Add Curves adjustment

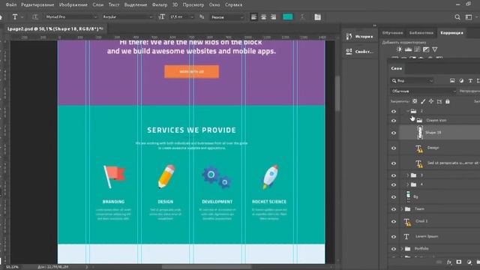click(417, 49)
